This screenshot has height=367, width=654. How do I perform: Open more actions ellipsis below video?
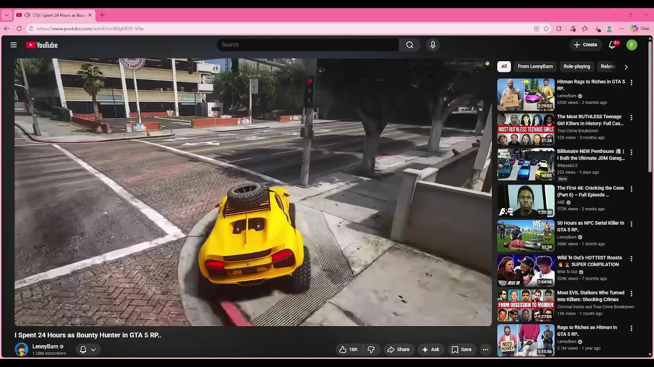485,350
